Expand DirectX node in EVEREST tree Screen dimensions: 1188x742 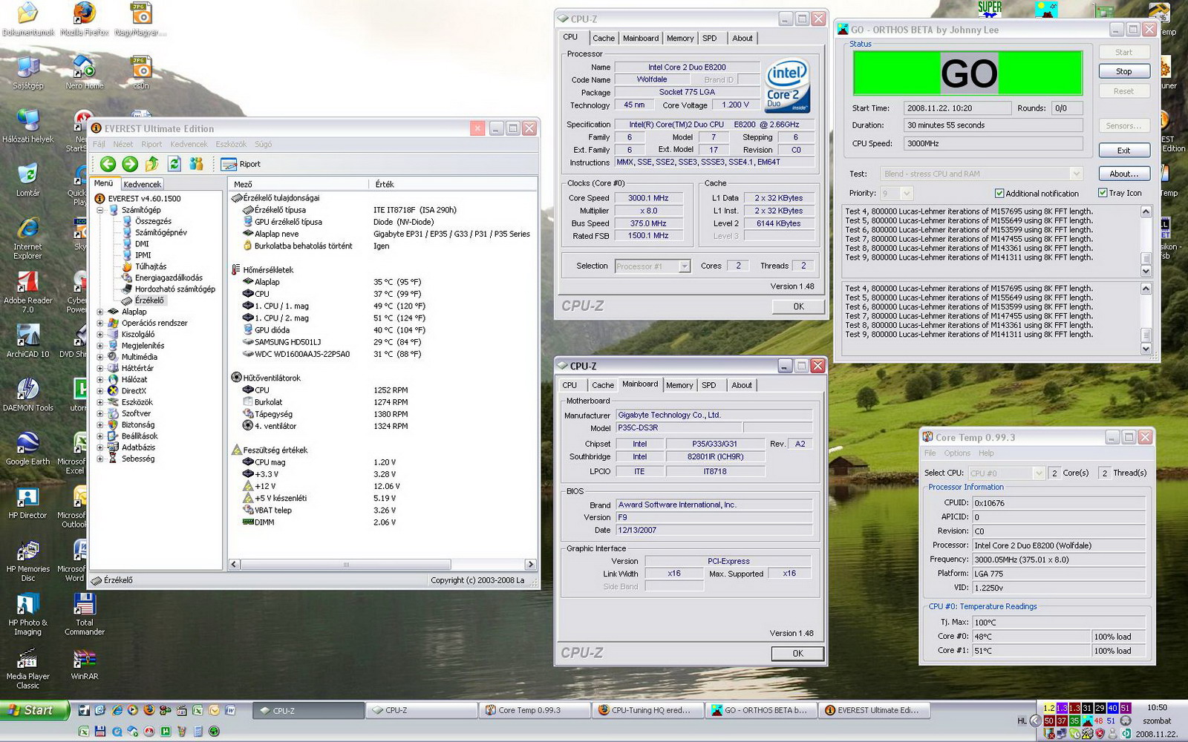coord(100,391)
